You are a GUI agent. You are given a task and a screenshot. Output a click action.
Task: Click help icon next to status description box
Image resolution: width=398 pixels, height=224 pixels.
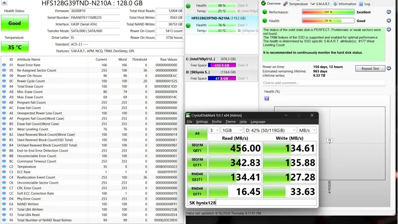[x=389, y=29]
